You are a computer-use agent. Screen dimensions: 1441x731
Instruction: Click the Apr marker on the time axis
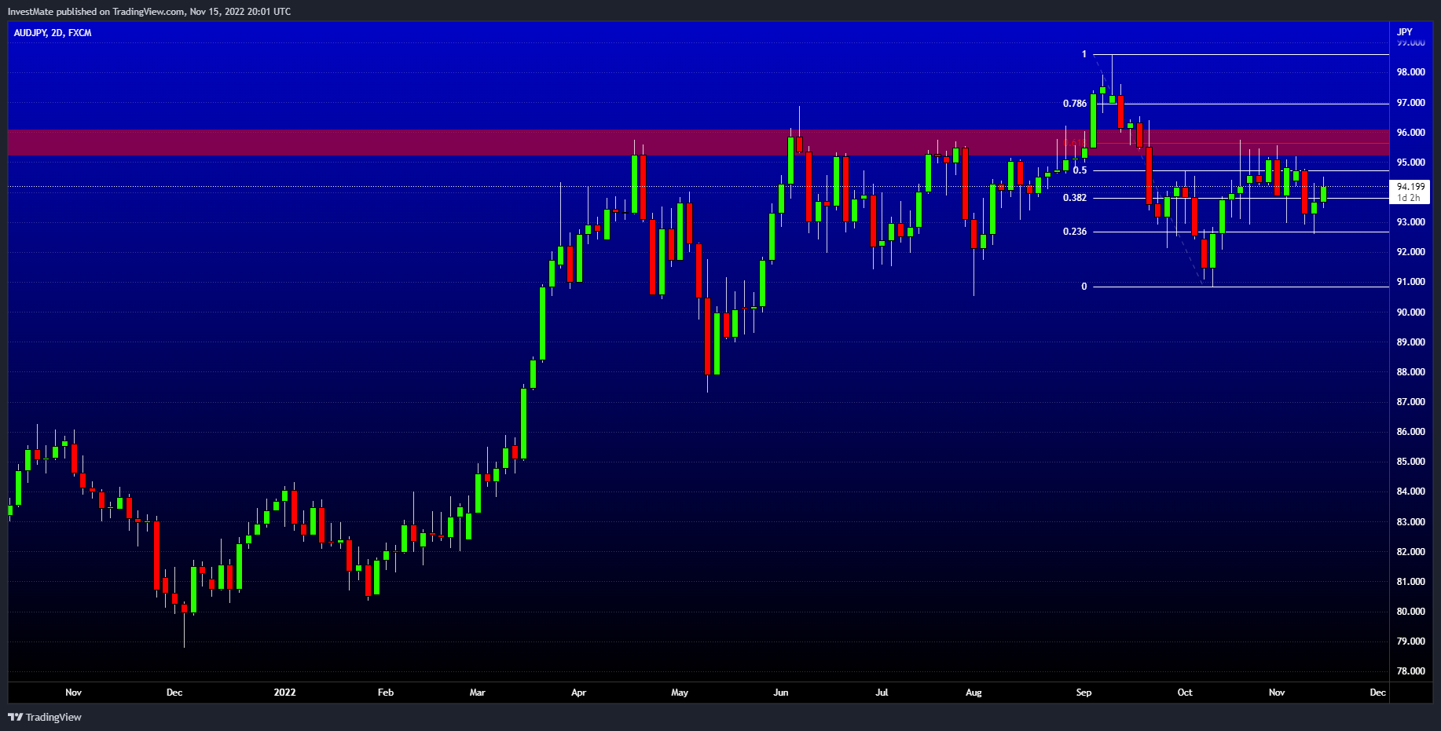[x=578, y=693]
